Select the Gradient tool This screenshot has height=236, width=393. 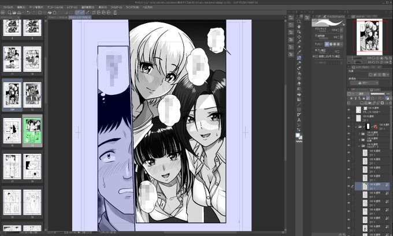(299, 99)
